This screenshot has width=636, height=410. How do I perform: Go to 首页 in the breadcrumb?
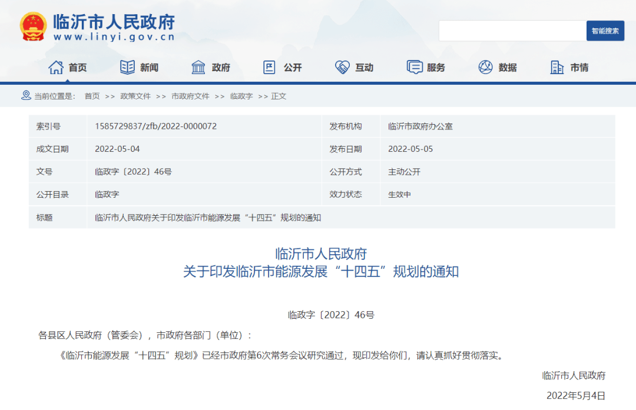(92, 96)
